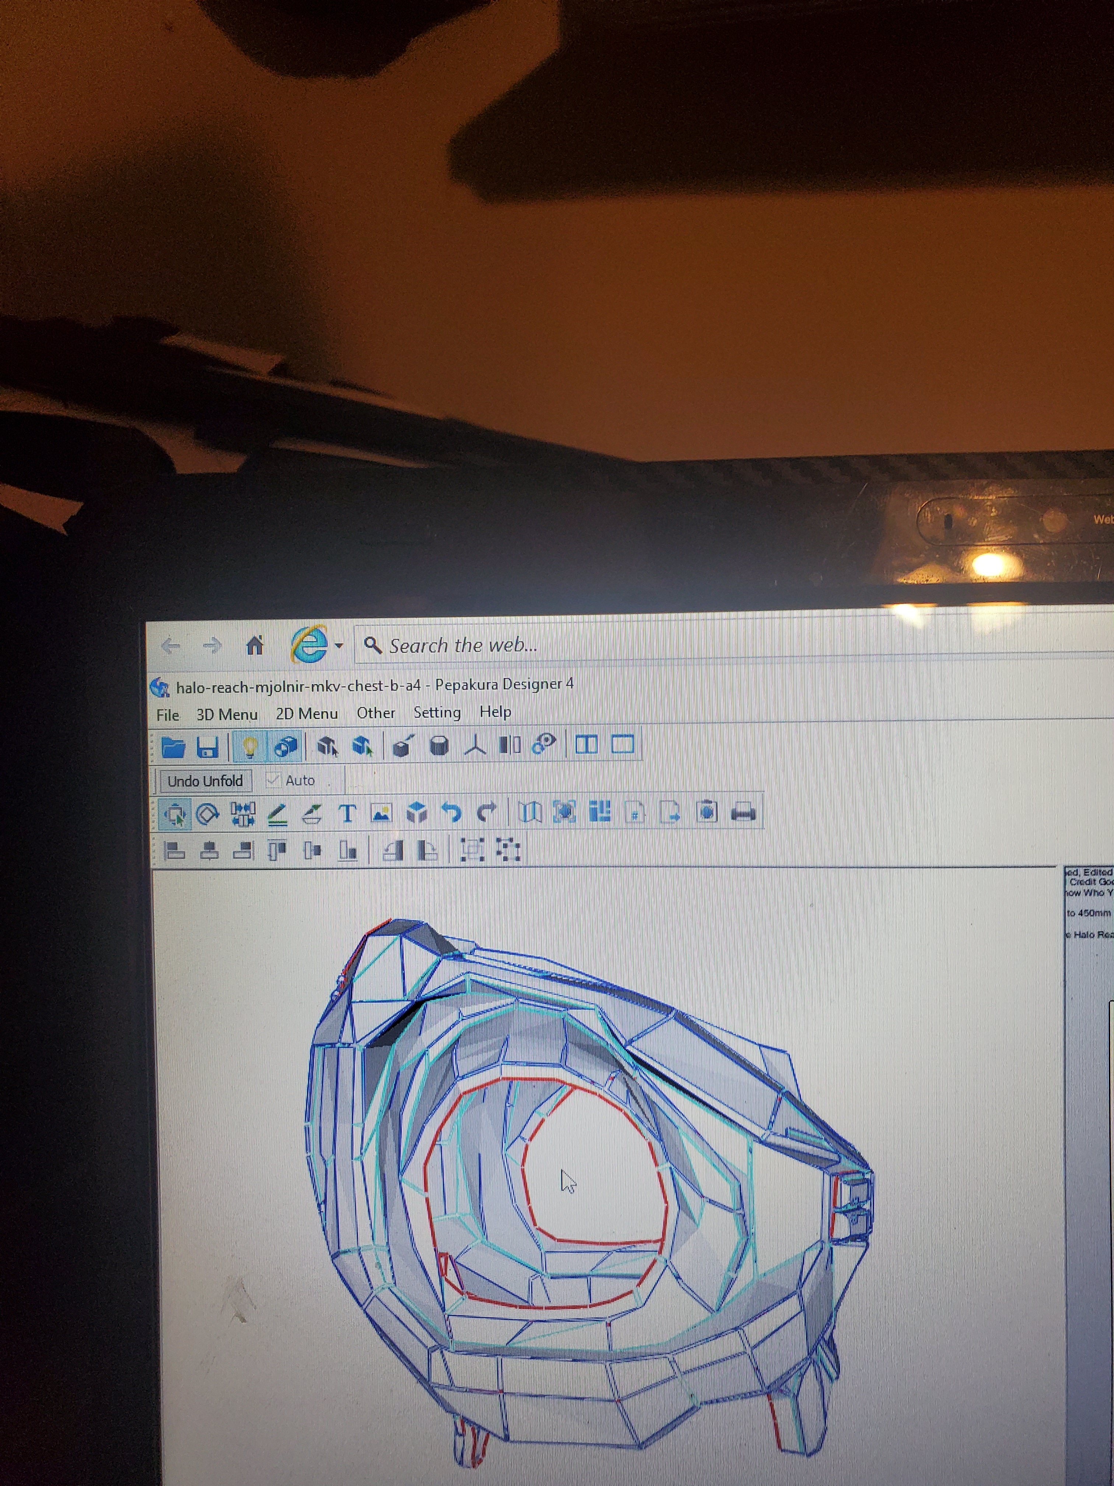
Task: Click the insert image picture icon
Action: pyautogui.click(x=381, y=813)
